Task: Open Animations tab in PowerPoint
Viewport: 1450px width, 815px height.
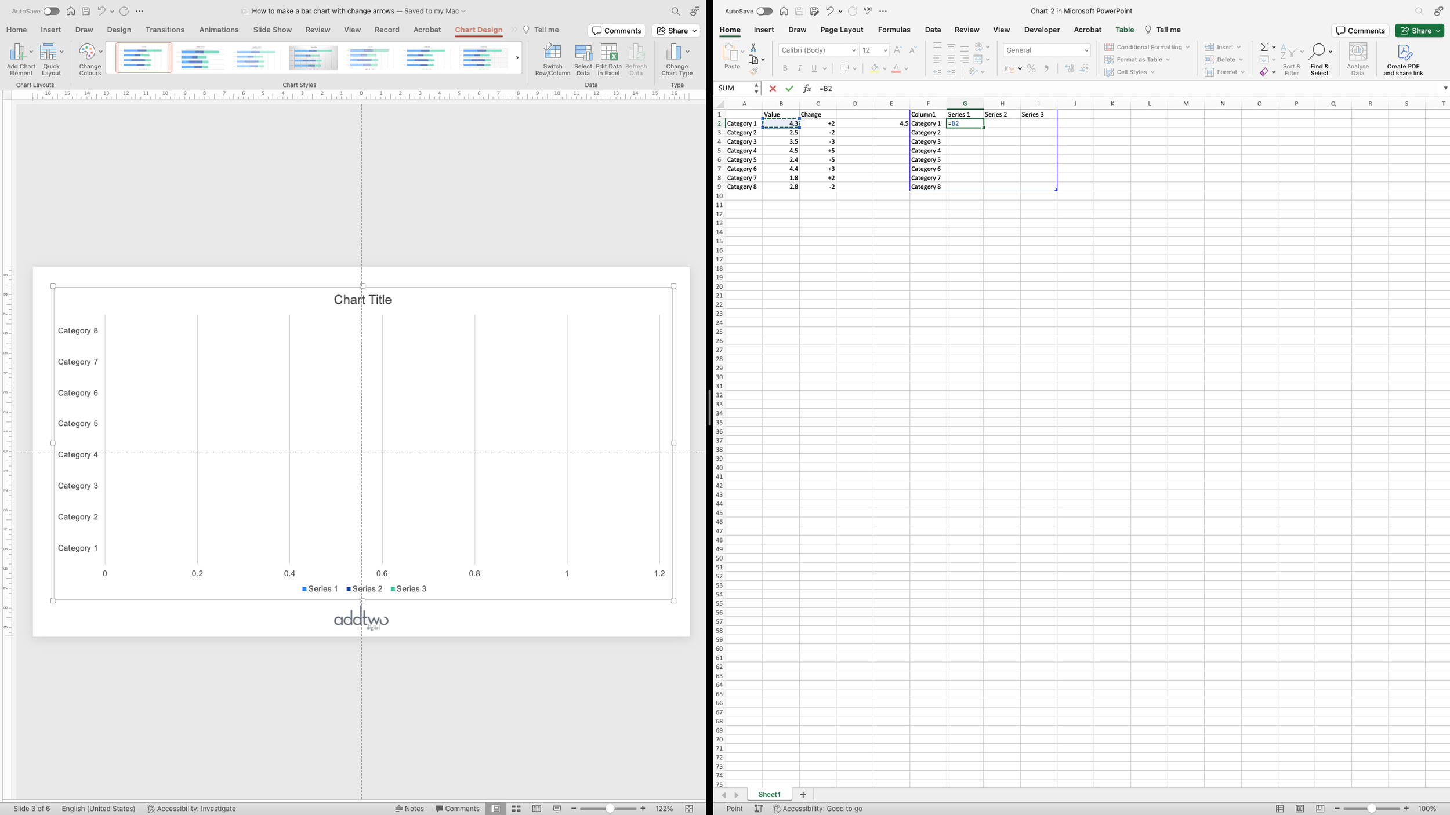Action: click(219, 30)
